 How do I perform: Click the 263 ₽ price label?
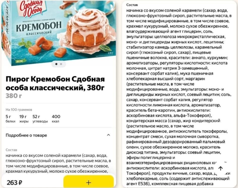point(15,183)
